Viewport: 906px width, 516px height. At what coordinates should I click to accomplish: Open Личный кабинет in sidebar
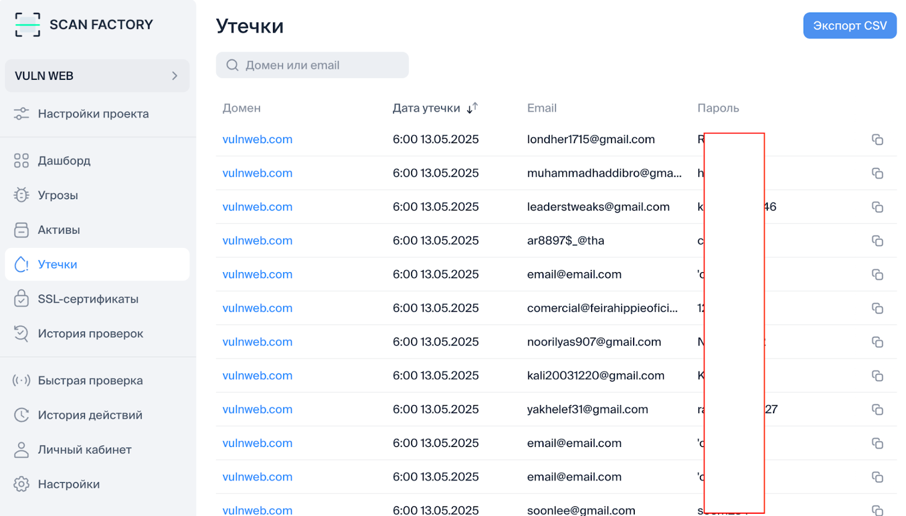pyautogui.click(x=84, y=450)
